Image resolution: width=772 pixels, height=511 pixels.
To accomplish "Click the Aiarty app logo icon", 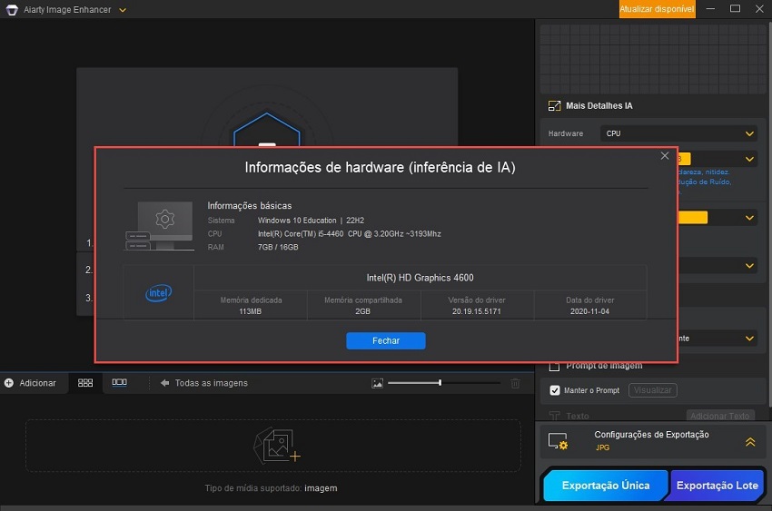I will coord(12,10).
